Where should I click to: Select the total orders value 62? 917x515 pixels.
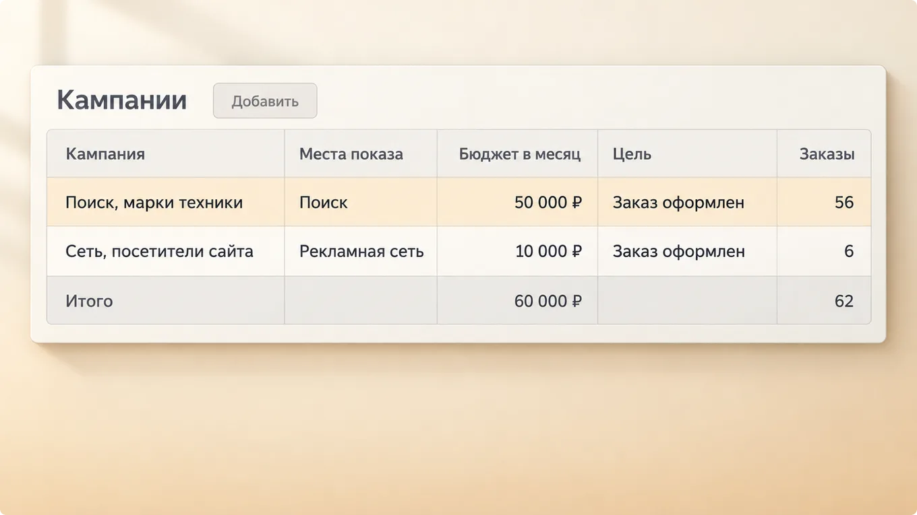tap(844, 301)
